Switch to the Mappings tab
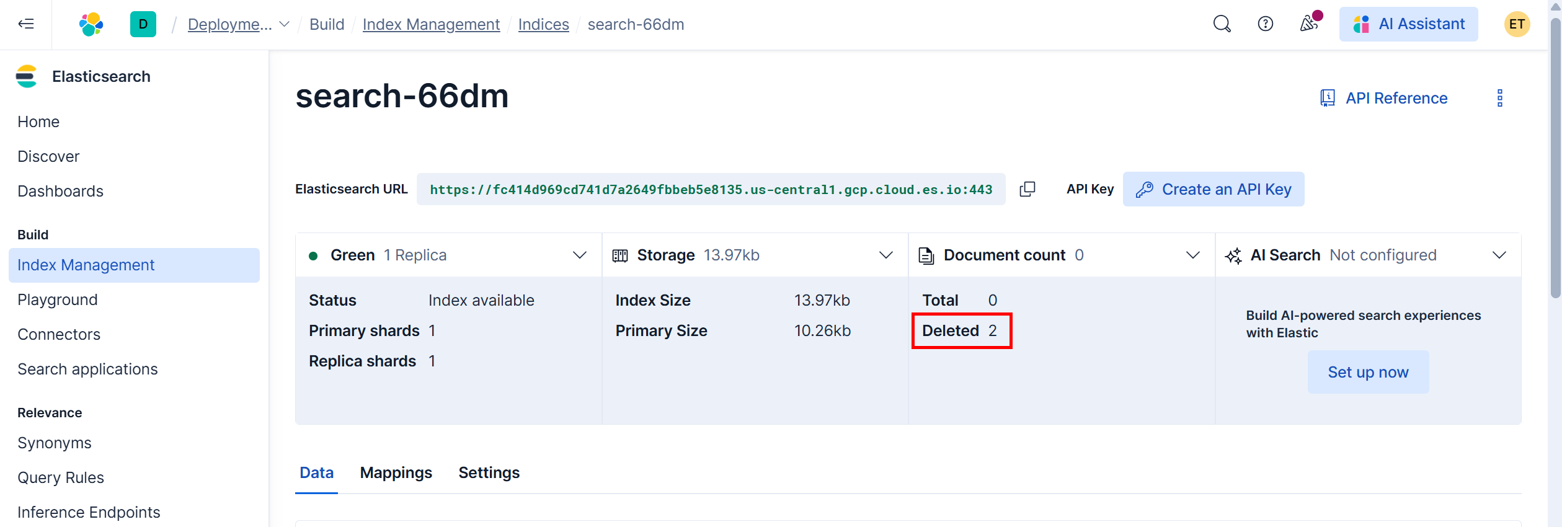Viewport: 1562px width, 527px height. click(x=396, y=473)
